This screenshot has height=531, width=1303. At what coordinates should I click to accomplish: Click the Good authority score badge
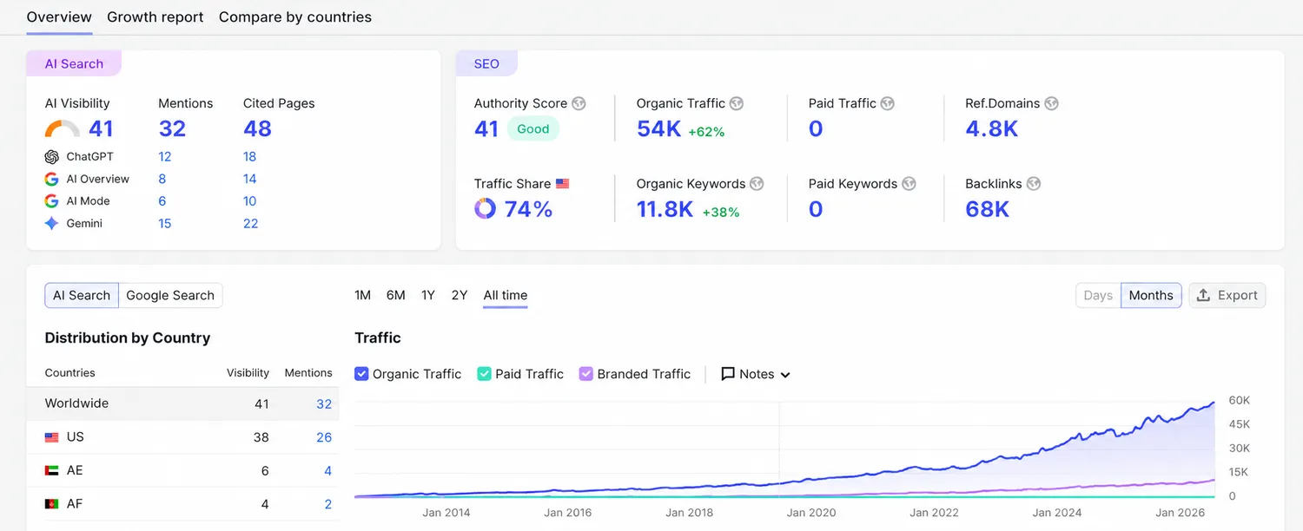(533, 128)
